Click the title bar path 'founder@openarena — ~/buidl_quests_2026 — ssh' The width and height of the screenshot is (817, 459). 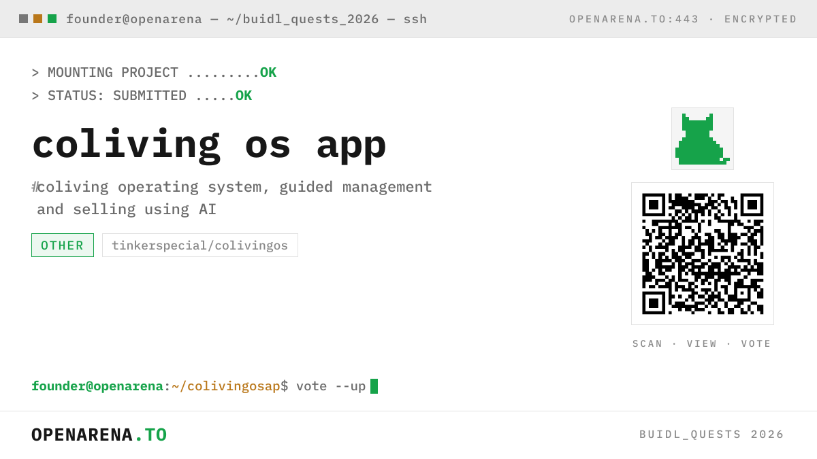click(x=246, y=19)
